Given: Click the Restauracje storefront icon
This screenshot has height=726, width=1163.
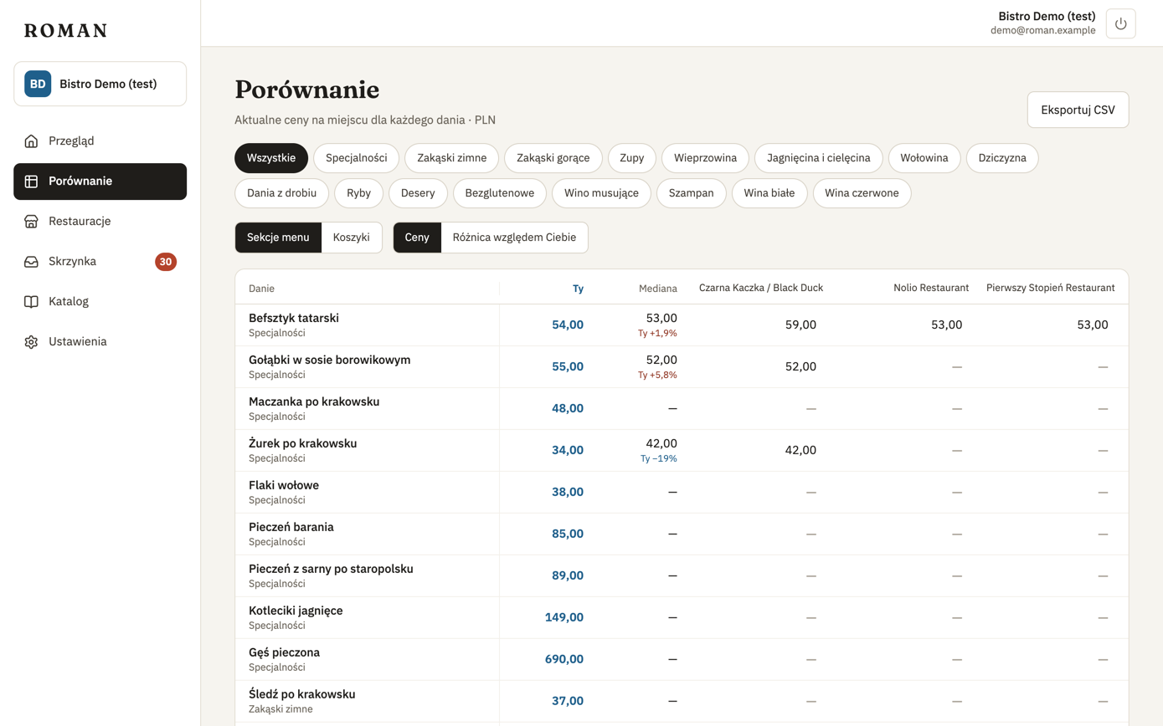Looking at the screenshot, I should [x=31, y=221].
